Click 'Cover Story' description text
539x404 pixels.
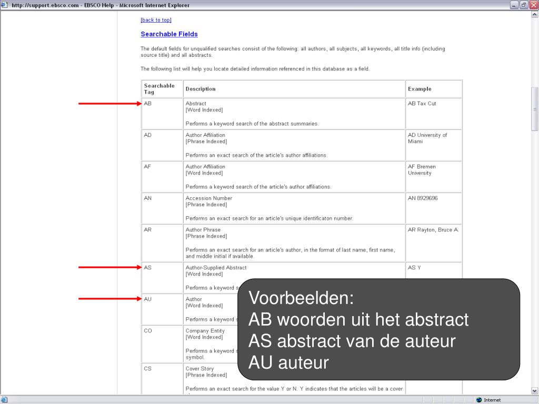point(199,369)
